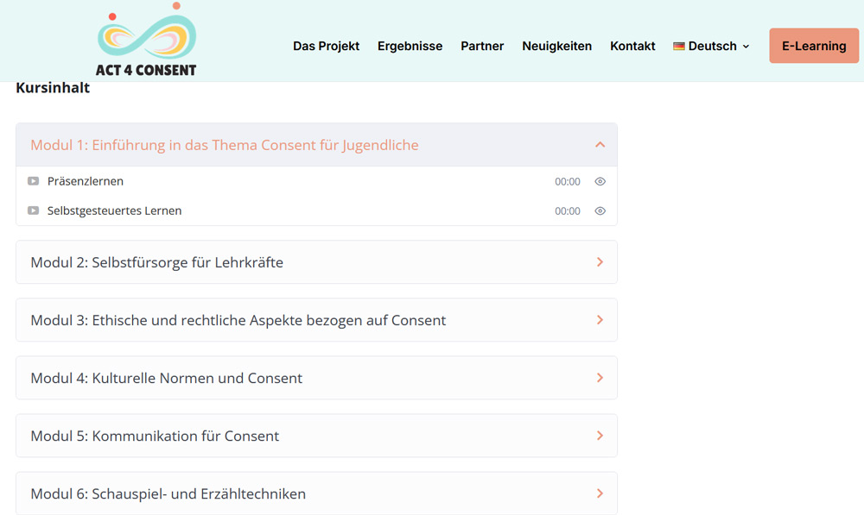Expand Modul 6 Schauspiel- und Erzähltechniken chevron
The width and height of the screenshot is (864, 515).
tap(600, 493)
